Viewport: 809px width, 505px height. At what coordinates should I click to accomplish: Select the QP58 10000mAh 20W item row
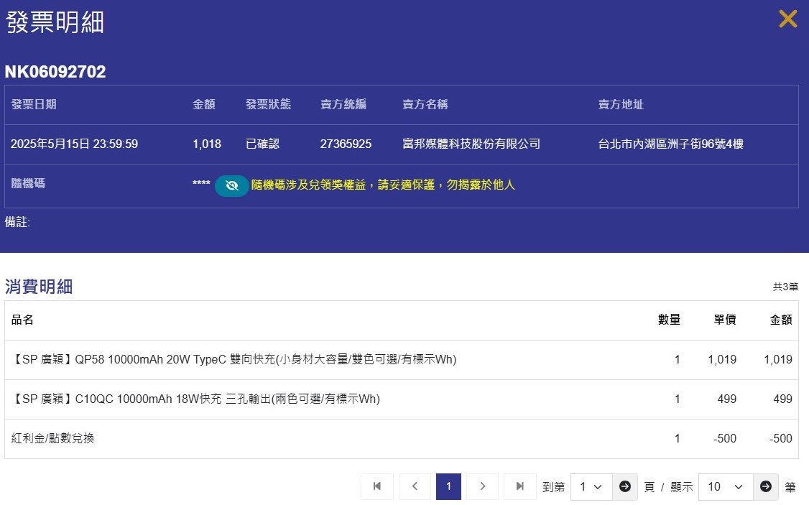[234, 359]
